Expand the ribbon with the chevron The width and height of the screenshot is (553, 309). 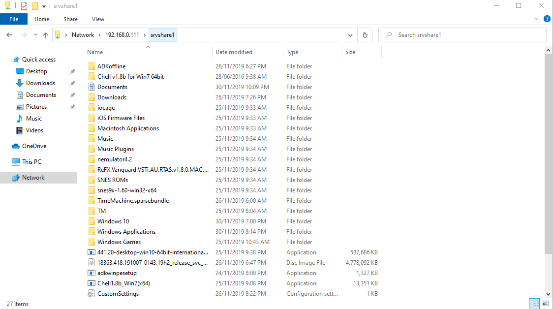pyautogui.click(x=536, y=19)
